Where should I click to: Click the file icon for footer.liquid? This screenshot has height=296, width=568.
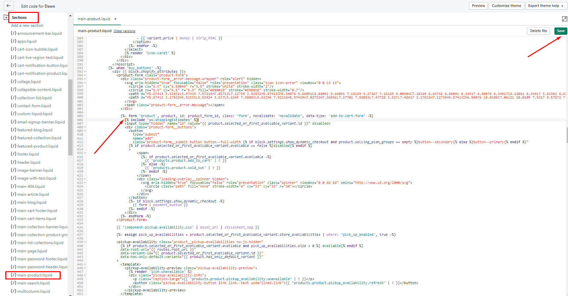click(14, 154)
